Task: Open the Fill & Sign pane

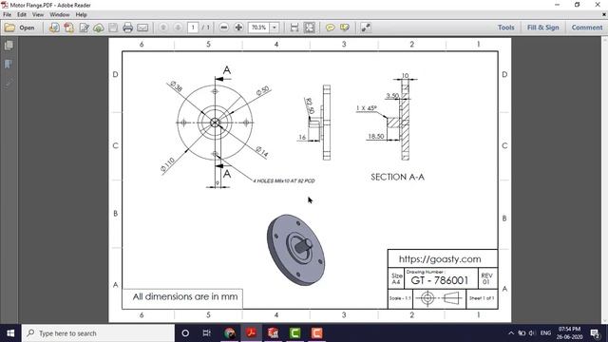Action: (x=542, y=28)
